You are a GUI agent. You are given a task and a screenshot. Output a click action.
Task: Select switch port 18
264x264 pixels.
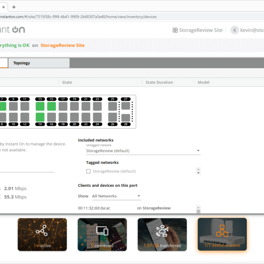63,117
